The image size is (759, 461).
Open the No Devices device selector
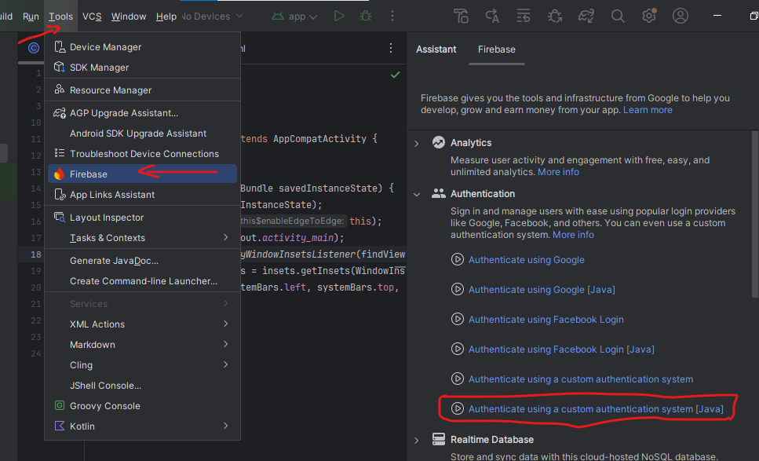click(x=206, y=15)
